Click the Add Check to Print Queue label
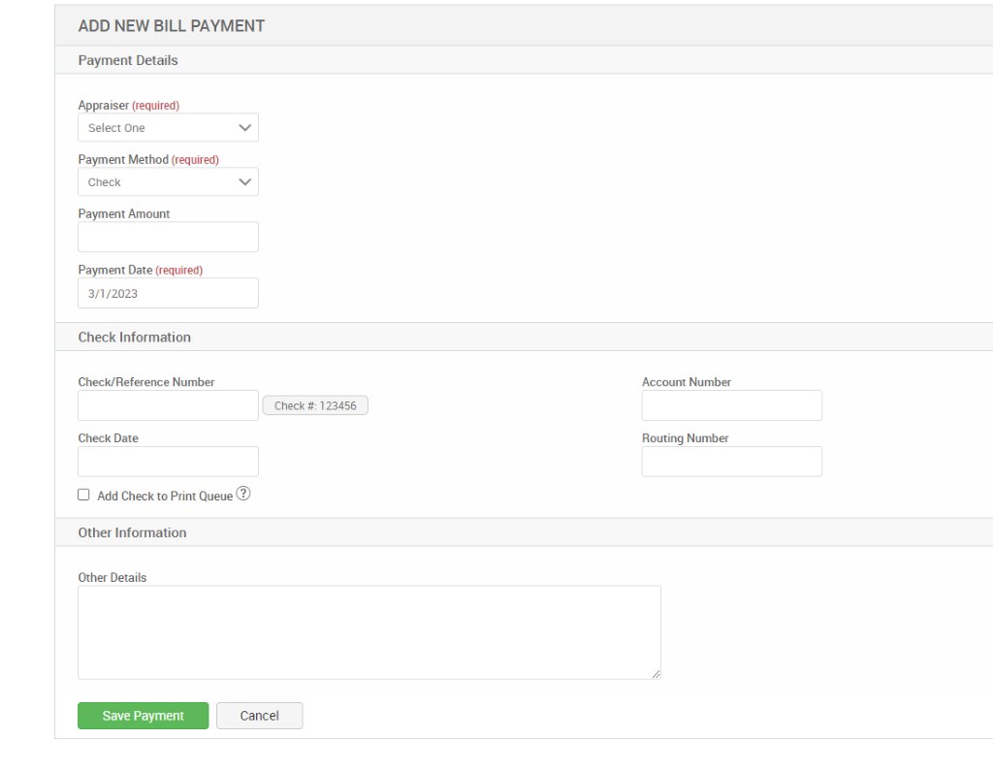This screenshot has width=993, height=771. click(165, 496)
